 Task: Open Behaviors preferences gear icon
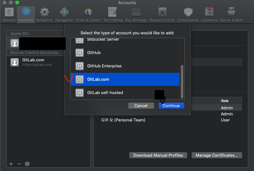click(x=44, y=12)
